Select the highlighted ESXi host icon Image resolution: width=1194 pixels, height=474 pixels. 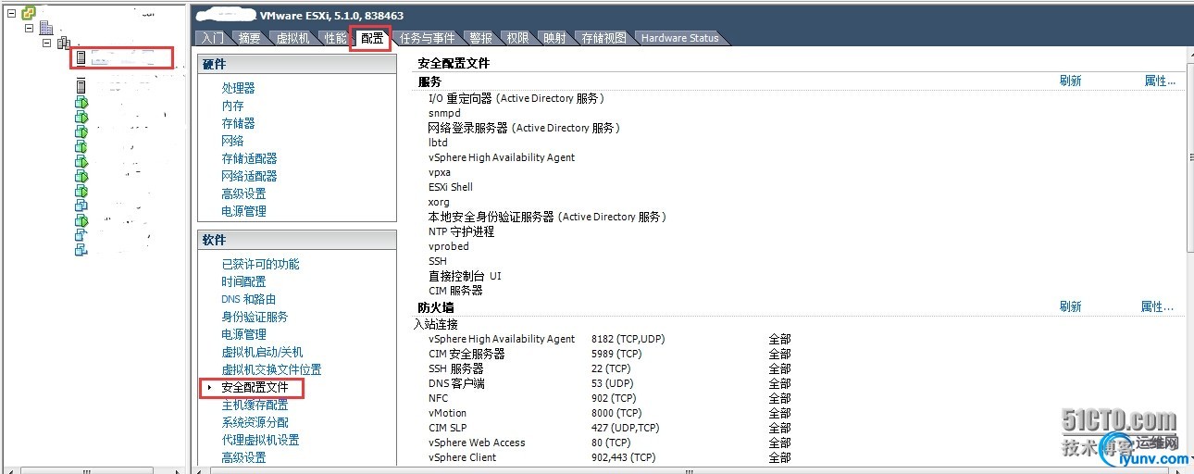coord(81,57)
